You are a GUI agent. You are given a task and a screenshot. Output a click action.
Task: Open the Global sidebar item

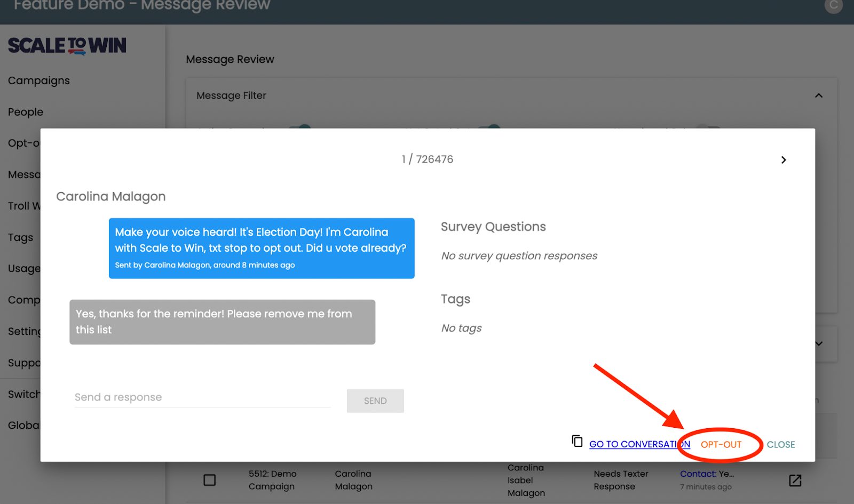click(24, 426)
